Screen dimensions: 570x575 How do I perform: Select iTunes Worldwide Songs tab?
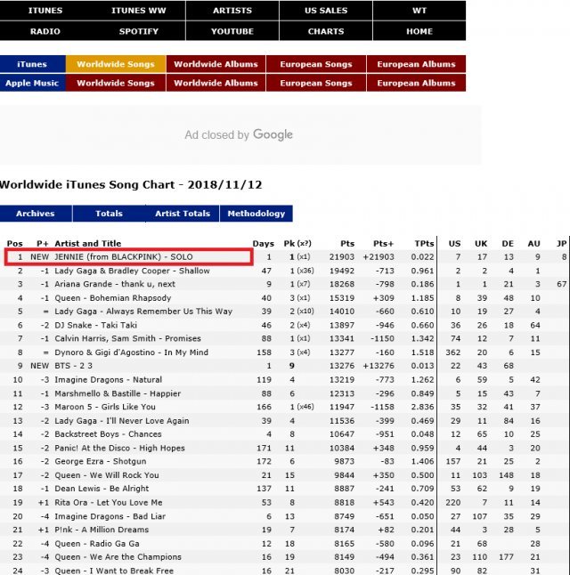116,64
